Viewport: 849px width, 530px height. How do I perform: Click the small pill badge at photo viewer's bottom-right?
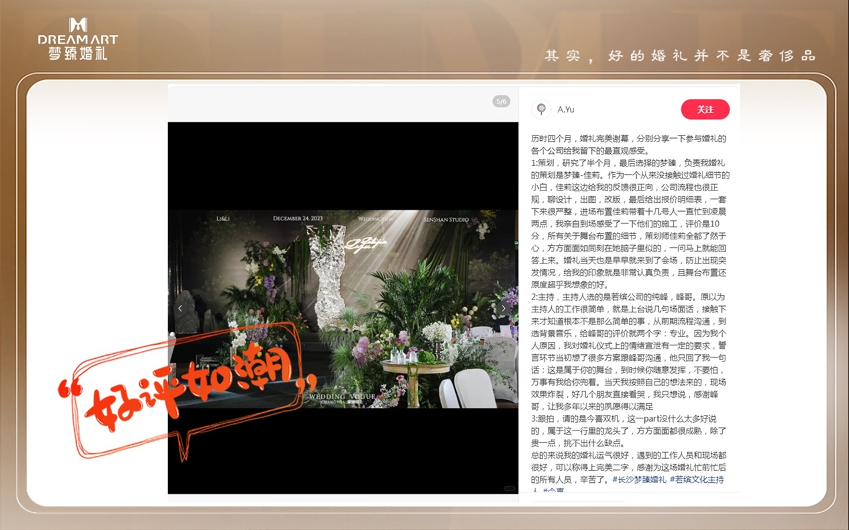click(x=509, y=488)
